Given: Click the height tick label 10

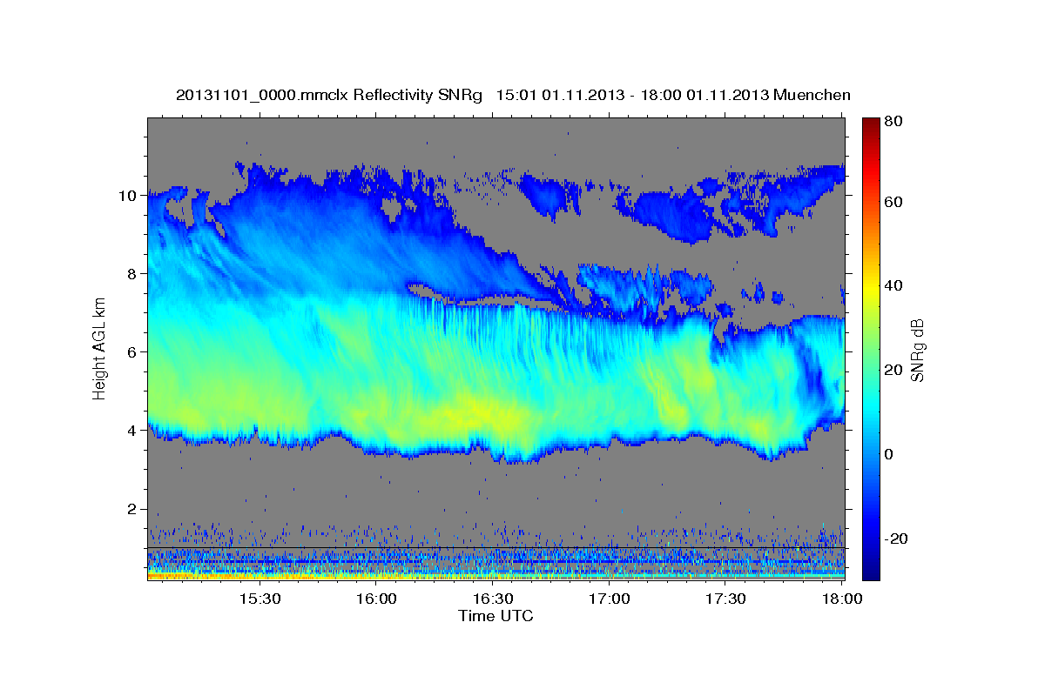Looking at the screenshot, I should (x=128, y=196).
